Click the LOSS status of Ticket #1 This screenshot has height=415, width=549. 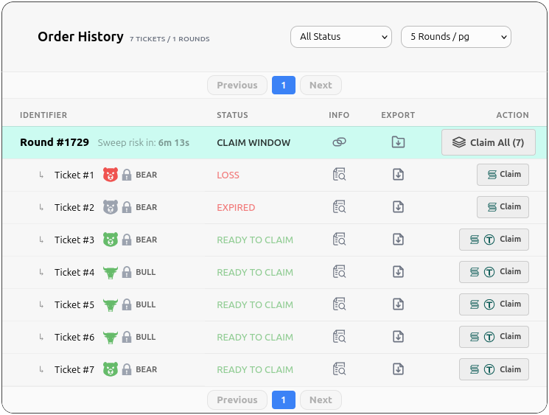(228, 175)
